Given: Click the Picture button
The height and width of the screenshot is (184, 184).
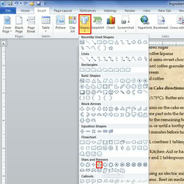Looking at the screenshot, I should (x=60, y=23).
